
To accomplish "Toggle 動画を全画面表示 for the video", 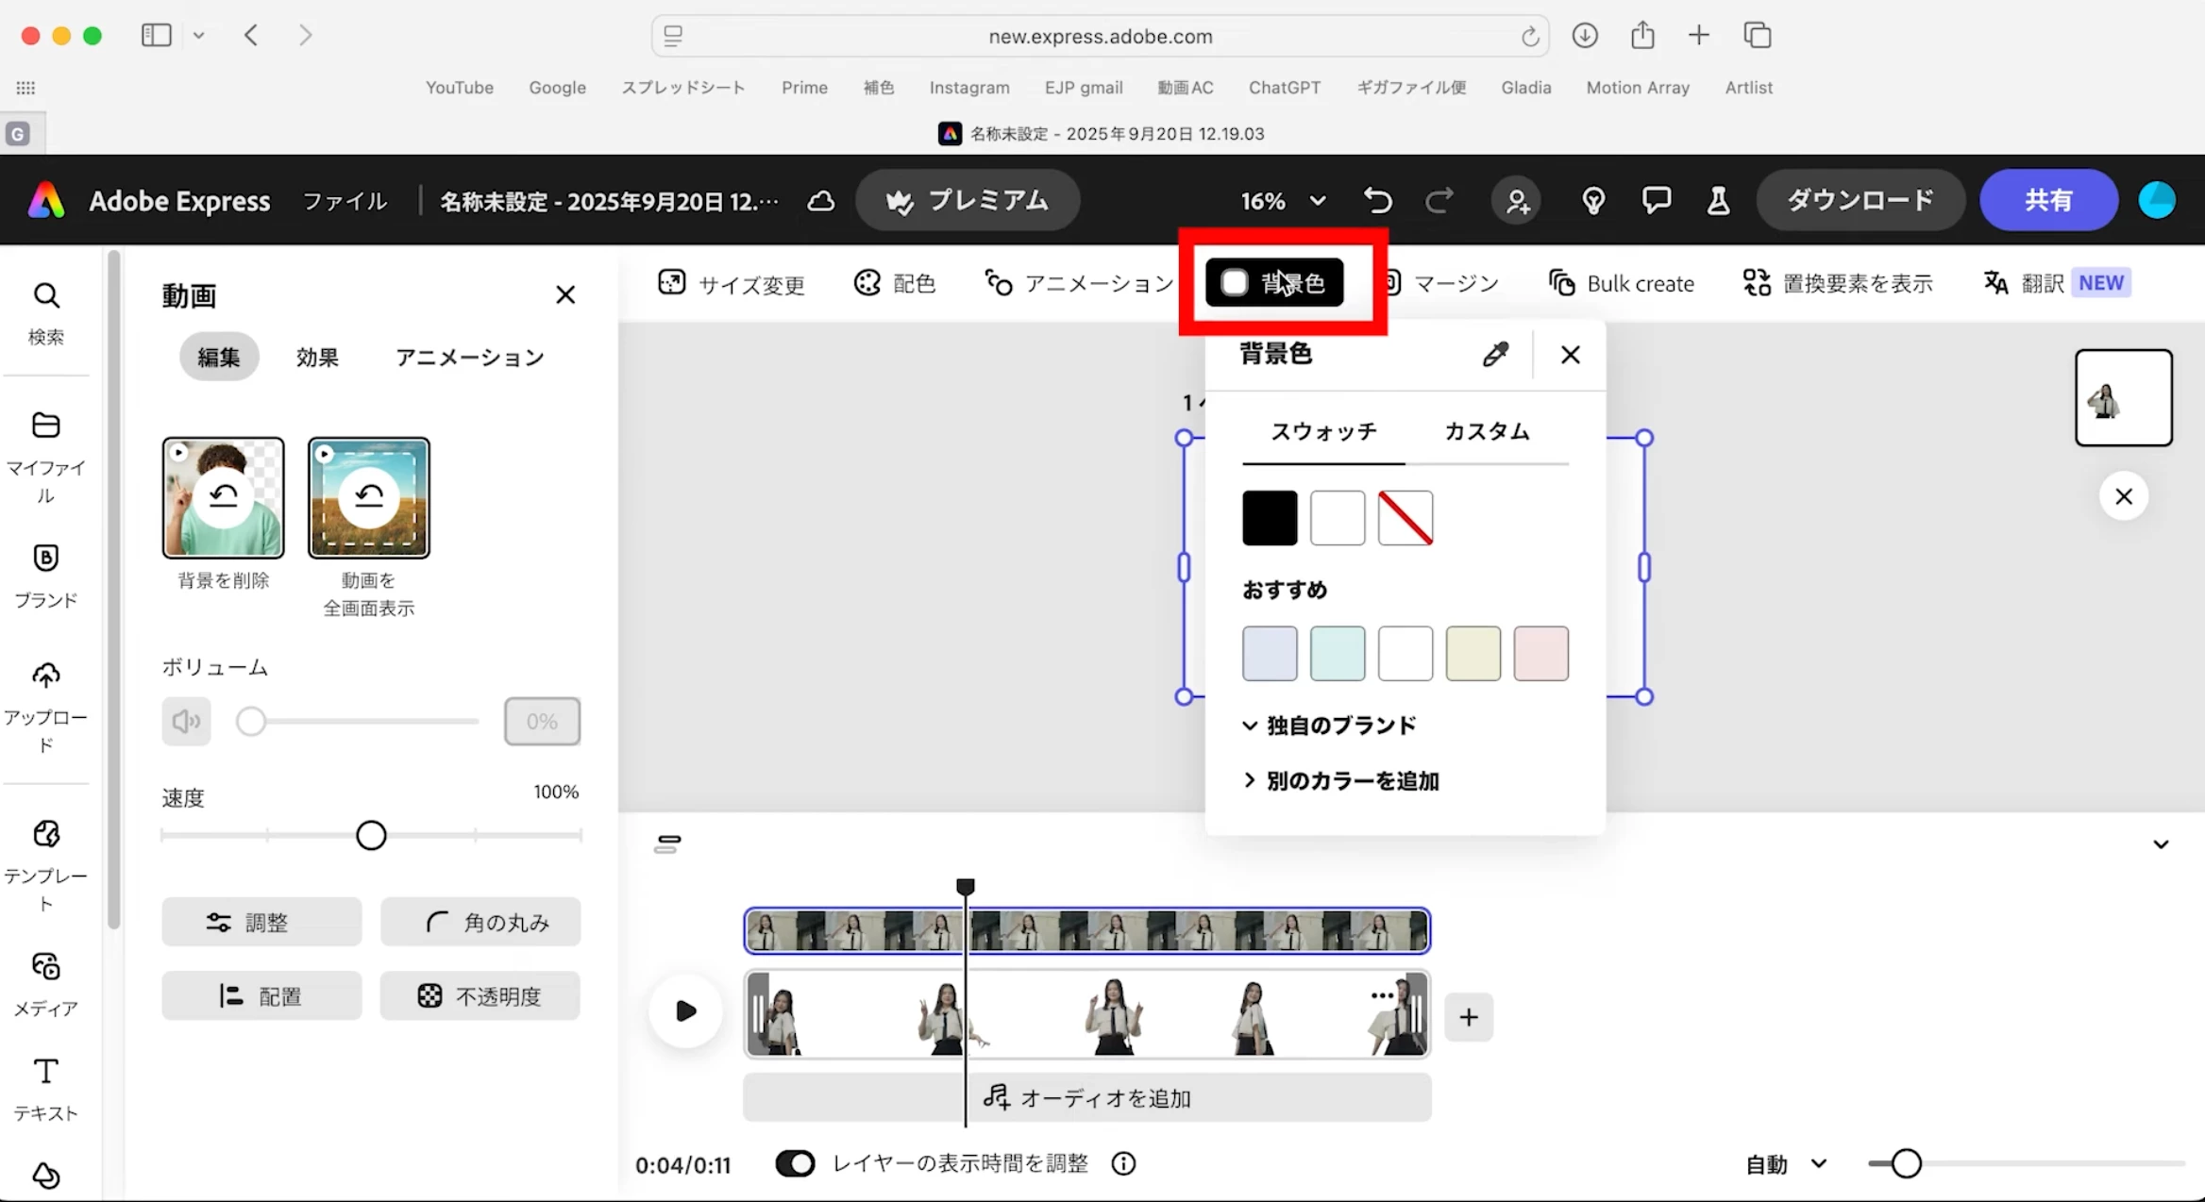I will click(369, 497).
